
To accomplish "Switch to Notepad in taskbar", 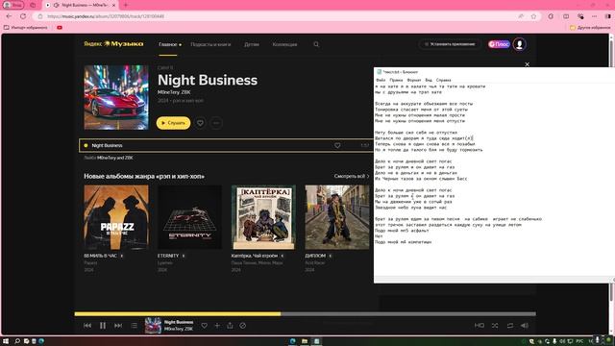I will pos(316,341).
